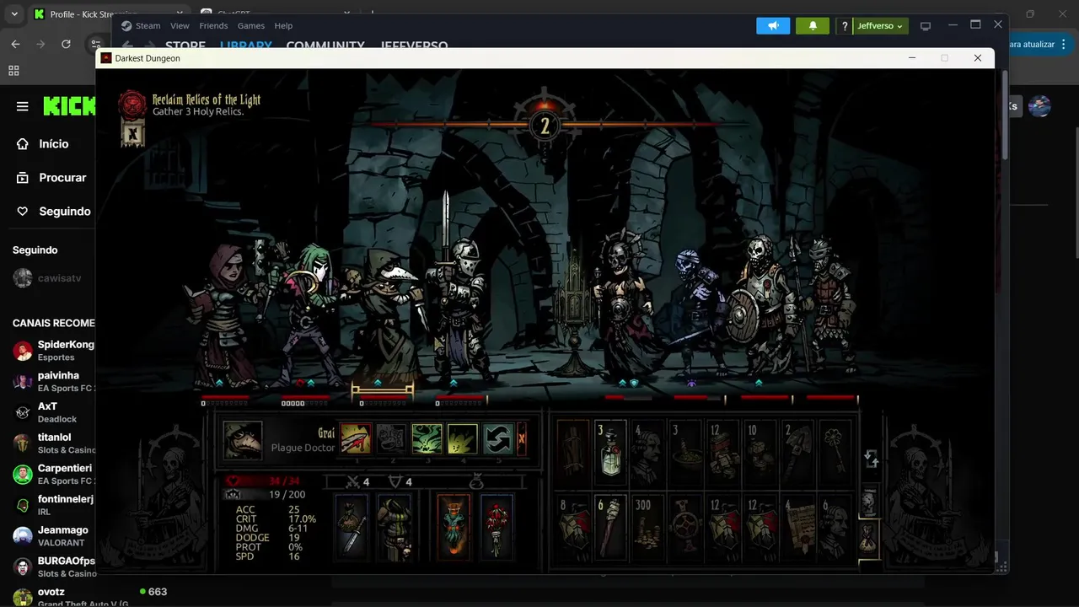The width and height of the screenshot is (1079, 607).
Task: Reload the browser page
Action: click(66, 44)
